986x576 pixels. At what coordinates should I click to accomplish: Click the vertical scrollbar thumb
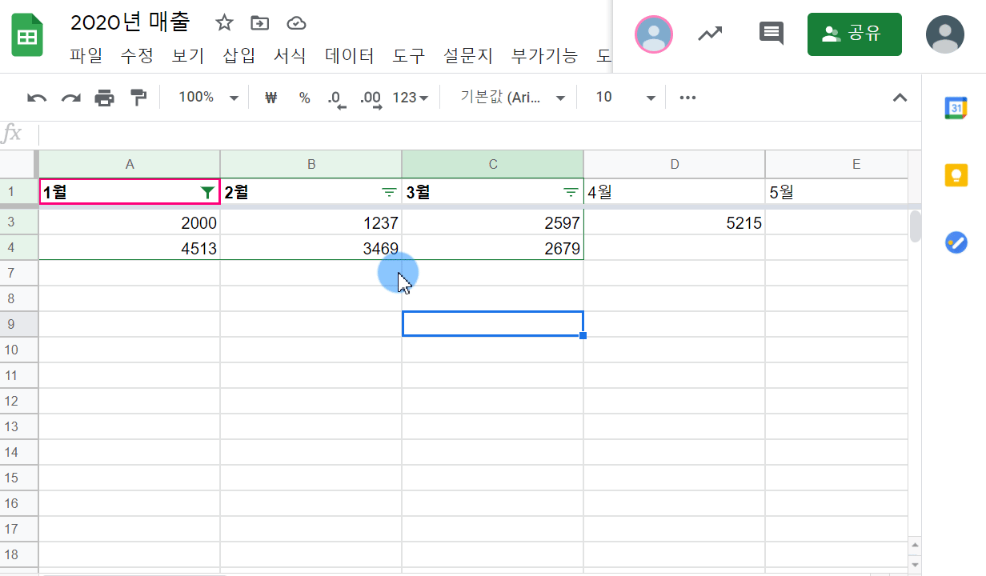915,226
